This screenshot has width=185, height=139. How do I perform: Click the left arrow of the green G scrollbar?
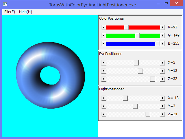[x=104, y=35]
